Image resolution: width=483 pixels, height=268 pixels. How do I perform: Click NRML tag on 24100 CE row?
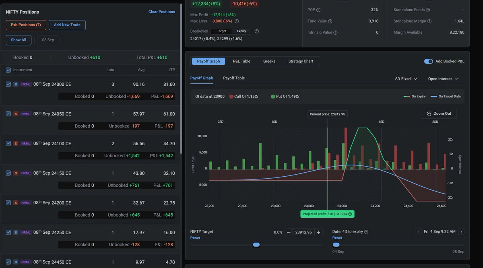26,144
